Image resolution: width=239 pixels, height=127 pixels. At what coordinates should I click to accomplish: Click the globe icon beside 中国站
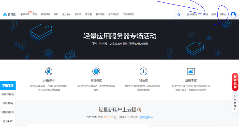[188, 14]
